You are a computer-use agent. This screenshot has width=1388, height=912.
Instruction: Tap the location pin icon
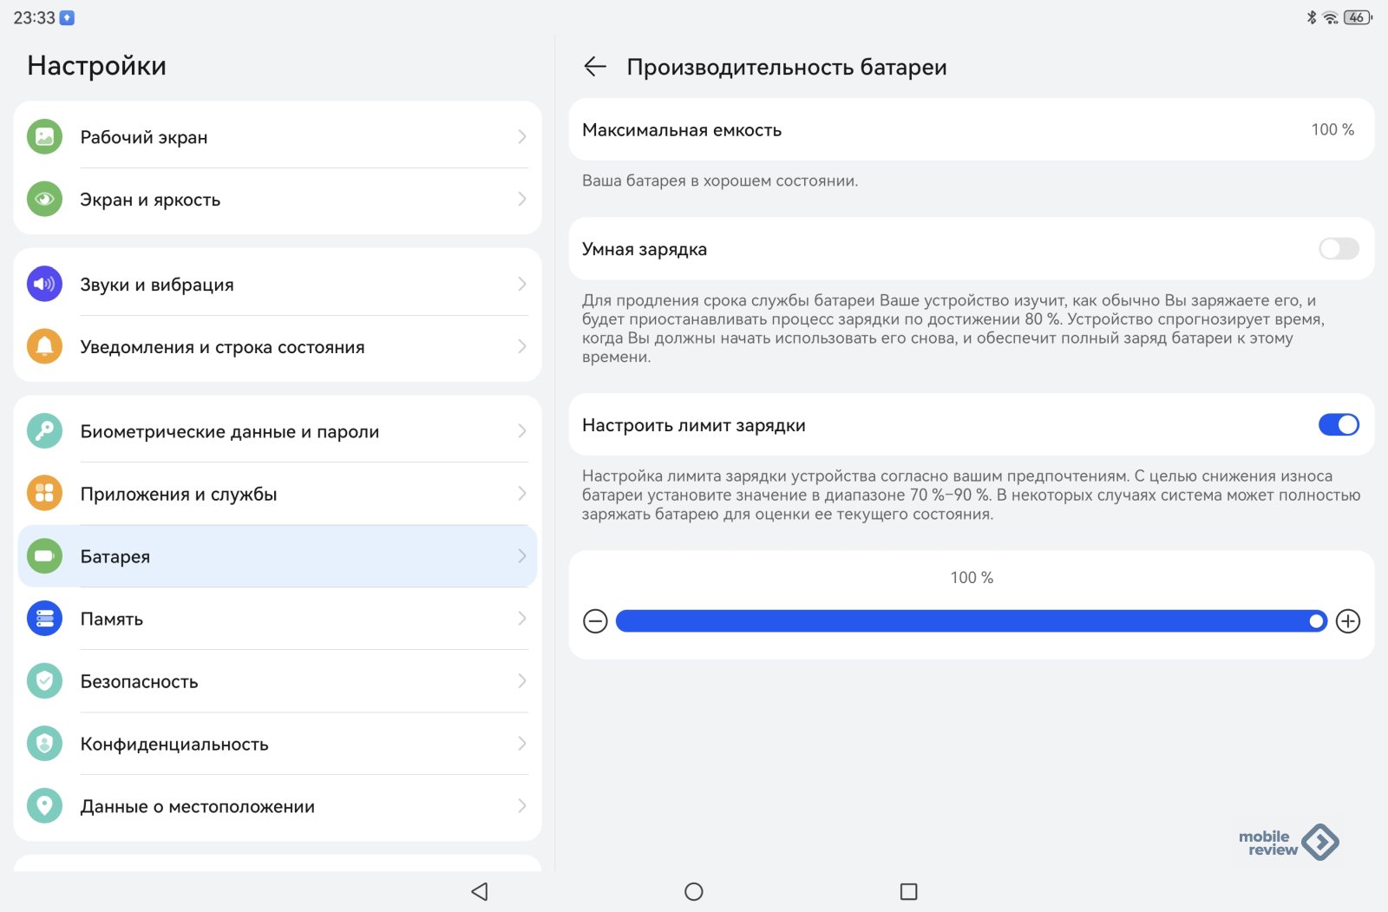(44, 806)
